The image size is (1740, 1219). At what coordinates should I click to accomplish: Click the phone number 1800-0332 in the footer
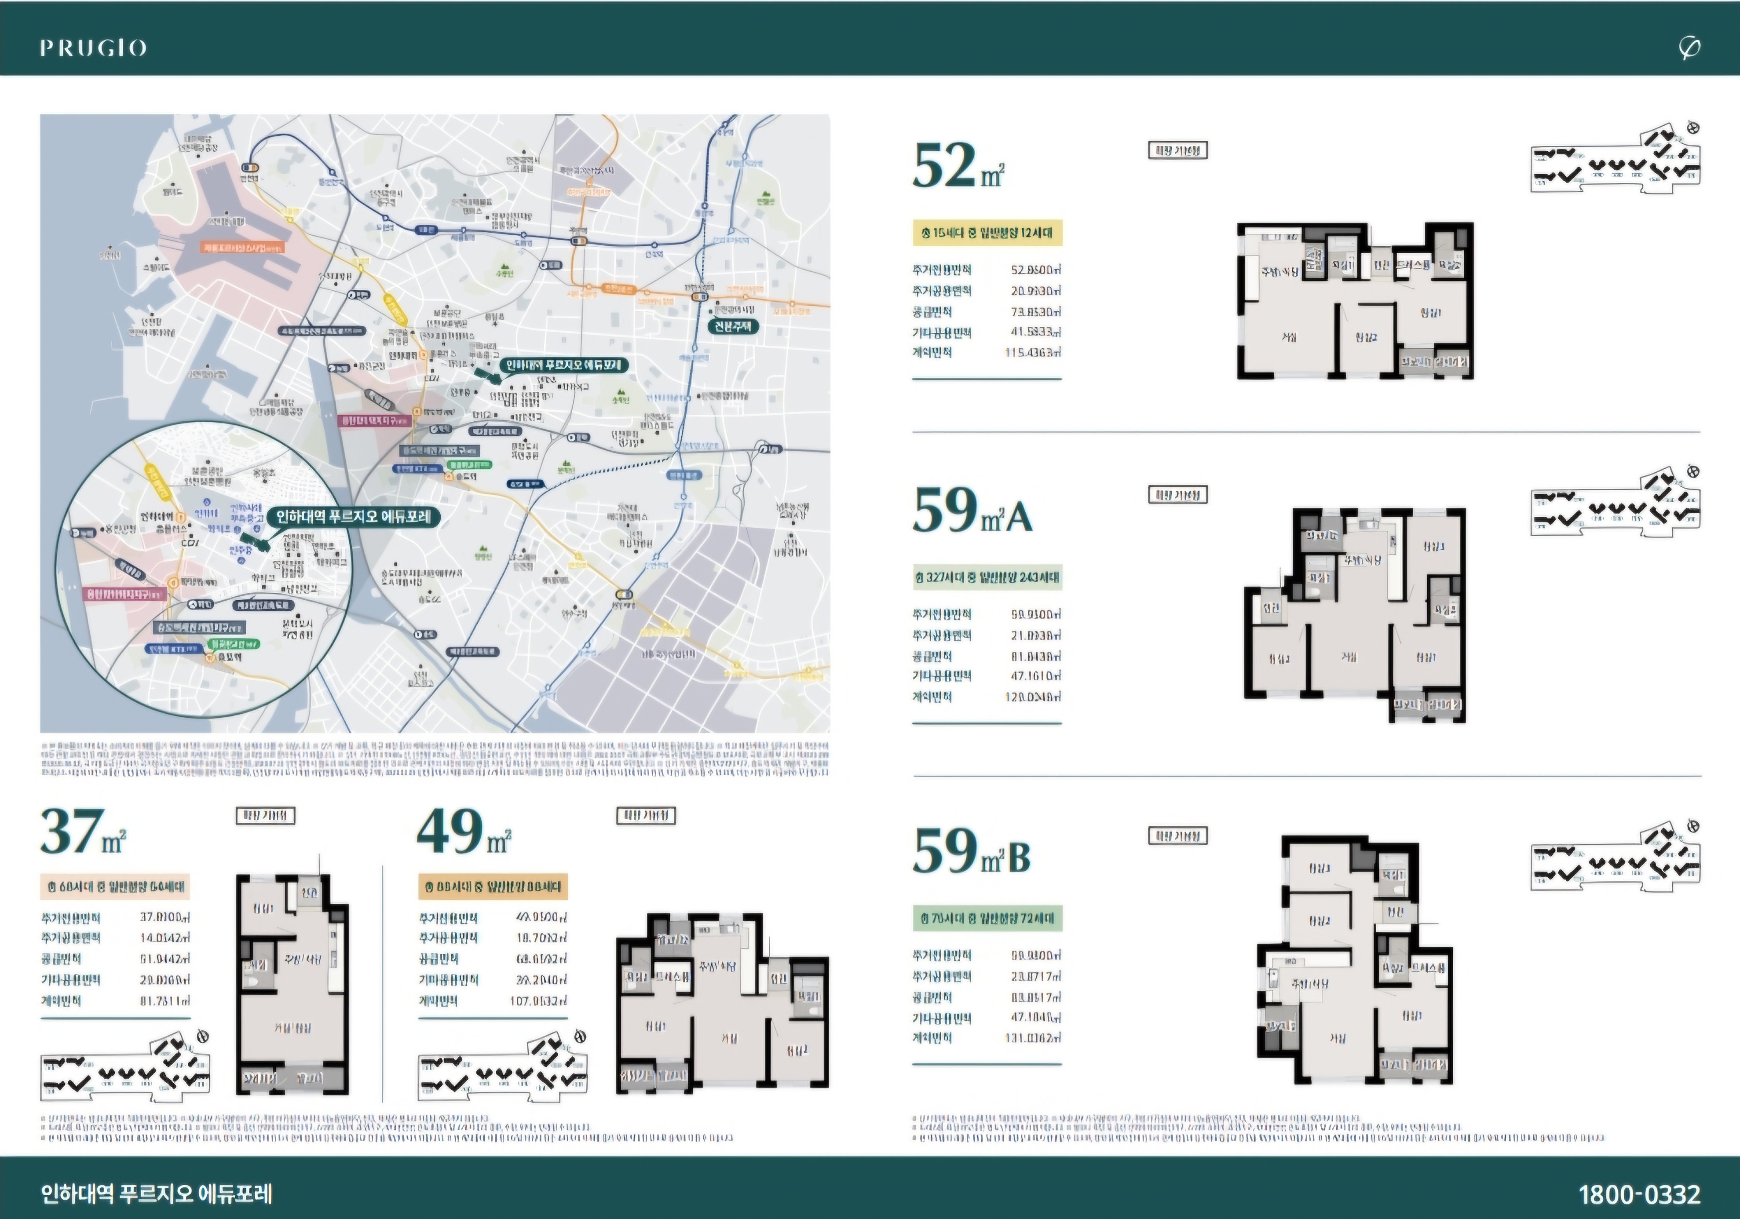(x=1639, y=1195)
